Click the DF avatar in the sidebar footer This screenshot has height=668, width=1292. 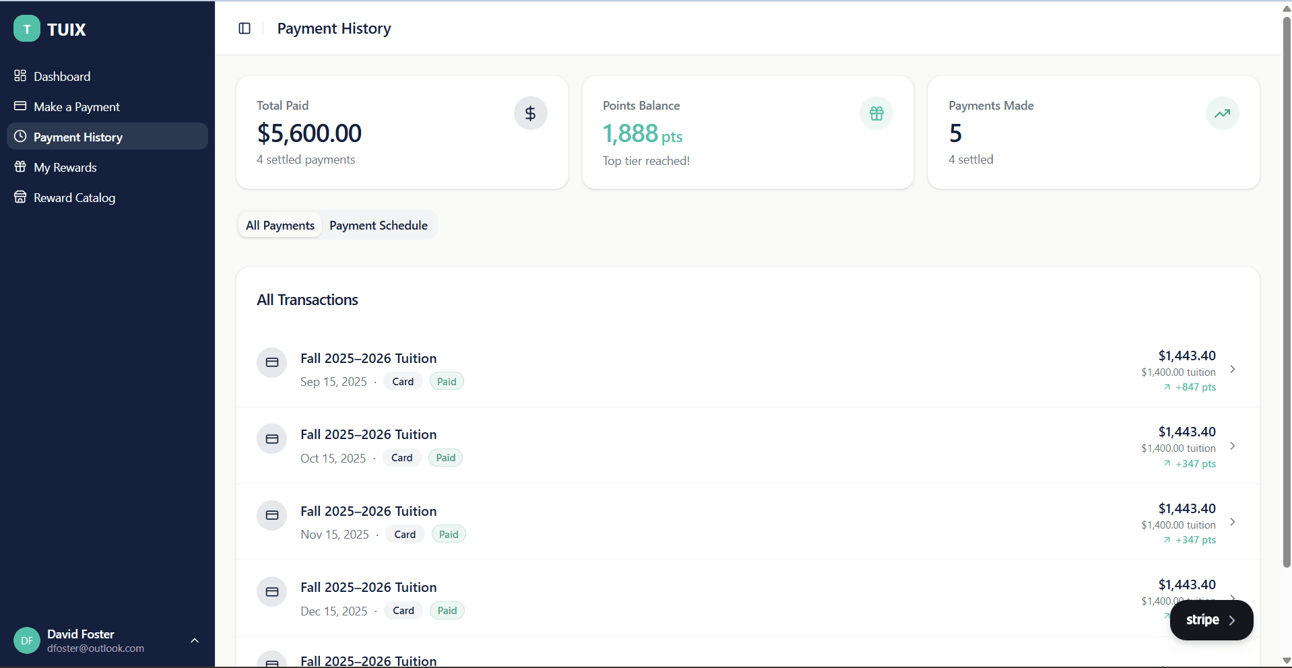click(27, 640)
